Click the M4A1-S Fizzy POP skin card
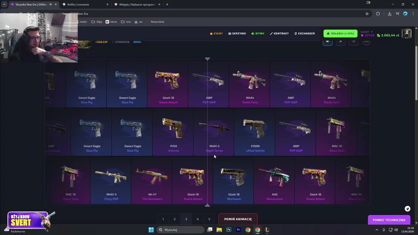This screenshot has height=235, width=418. pos(111,180)
